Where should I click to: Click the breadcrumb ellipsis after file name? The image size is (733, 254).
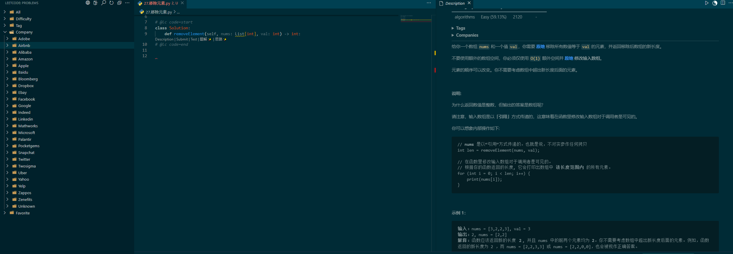pos(178,12)
